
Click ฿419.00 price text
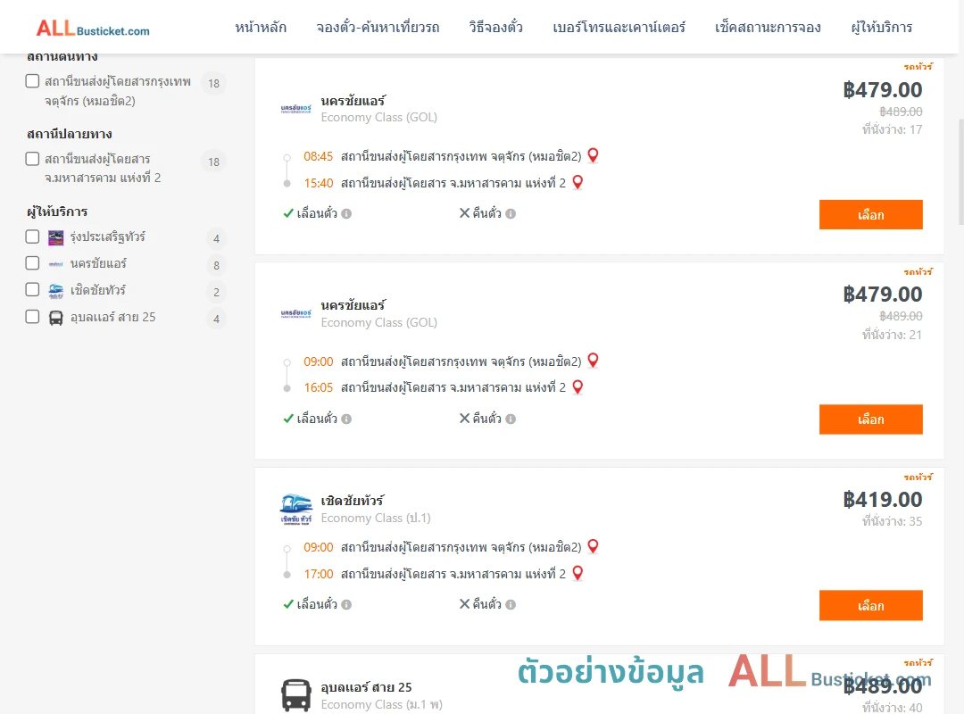tap(882, 500)
